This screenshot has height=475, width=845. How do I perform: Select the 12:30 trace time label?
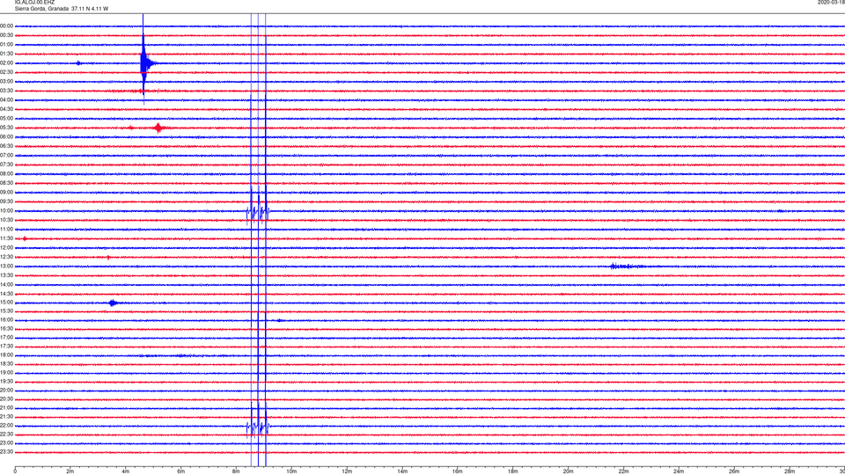(6, 257)
